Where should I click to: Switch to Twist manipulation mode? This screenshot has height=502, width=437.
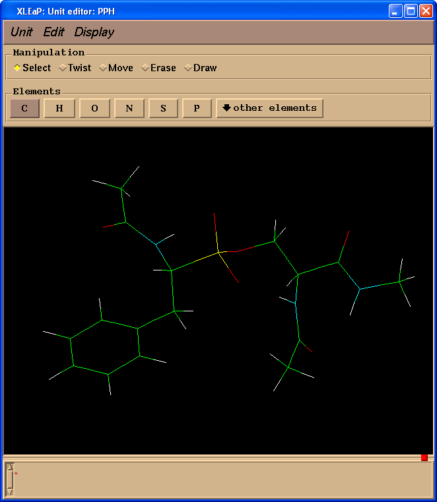(x=75, y=68)
